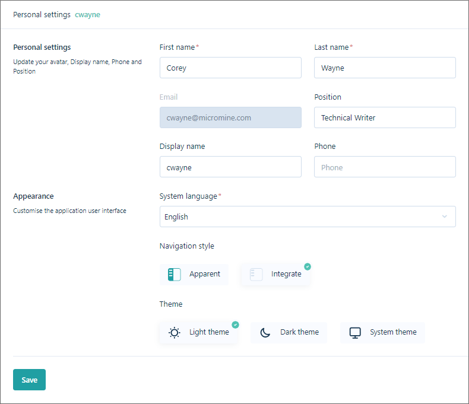Click the sun icon for Light theme
469x404 pixels.
click(174, 332)
